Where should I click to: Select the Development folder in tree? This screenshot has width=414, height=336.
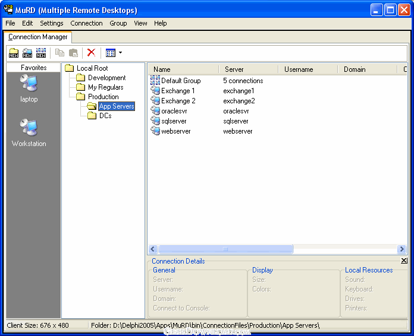tap(106, 78)
